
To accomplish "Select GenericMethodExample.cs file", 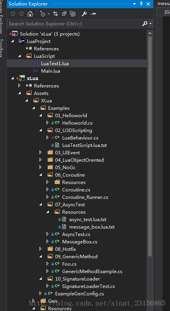I will pos(92,272).
